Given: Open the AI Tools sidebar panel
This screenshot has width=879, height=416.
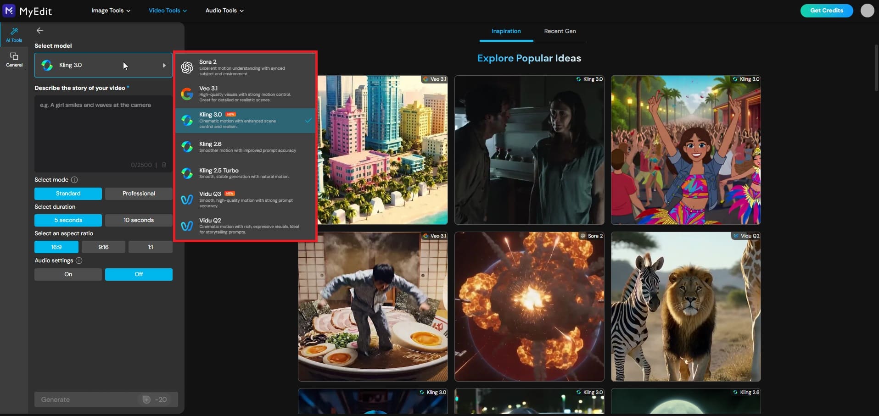Looking at the screenshot, I should point(14,34).
